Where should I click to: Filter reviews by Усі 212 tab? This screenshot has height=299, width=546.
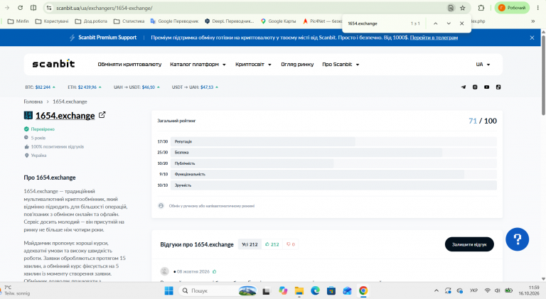point(250,244)
